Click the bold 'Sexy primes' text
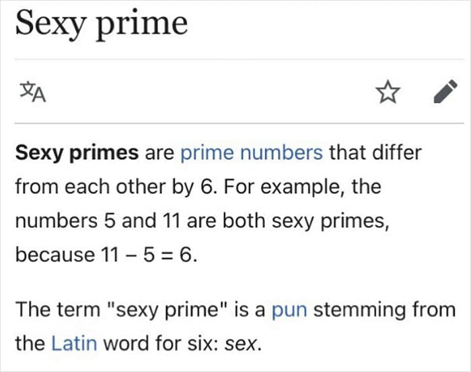 tap(77, 153)
